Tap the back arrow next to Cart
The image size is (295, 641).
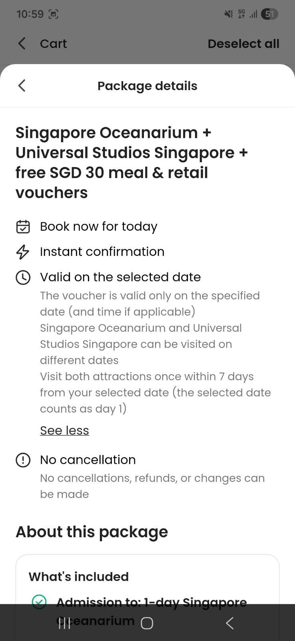click(x=22, y=43)
